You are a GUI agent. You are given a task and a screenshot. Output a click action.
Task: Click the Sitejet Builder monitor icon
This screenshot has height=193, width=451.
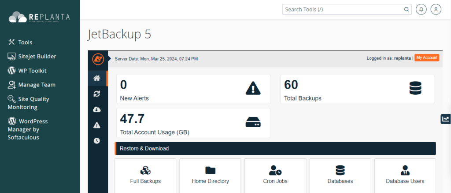point(11,57)
